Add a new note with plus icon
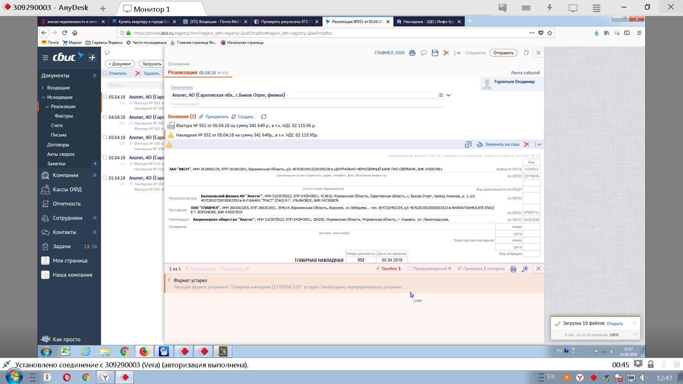 (x=95, y=164)
